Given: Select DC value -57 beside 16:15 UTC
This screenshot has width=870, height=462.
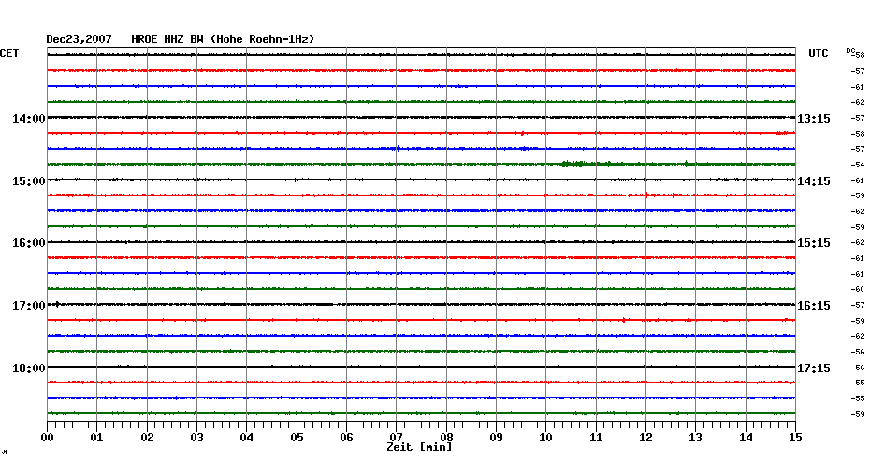Looking at the screenshot, I should [x=858, y=305].
